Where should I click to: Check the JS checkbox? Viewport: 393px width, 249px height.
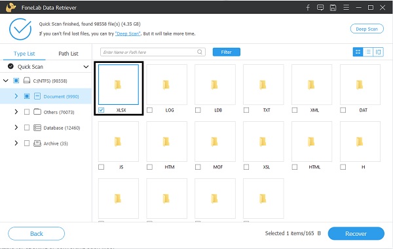point(102,167)
